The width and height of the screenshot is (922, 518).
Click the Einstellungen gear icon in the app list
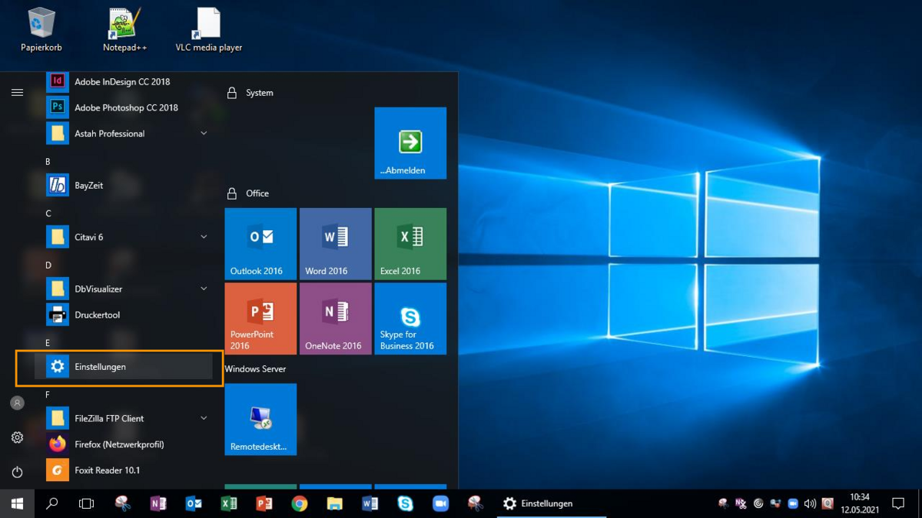58,367
